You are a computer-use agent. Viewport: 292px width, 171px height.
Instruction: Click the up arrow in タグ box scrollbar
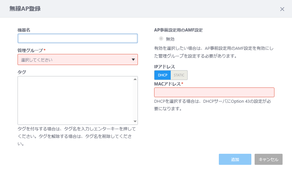(135, 79)
